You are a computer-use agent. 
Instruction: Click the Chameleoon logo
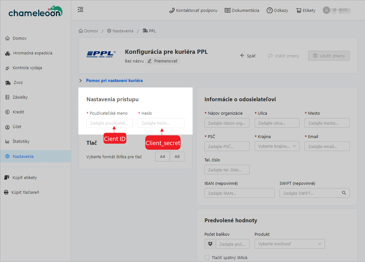click(35, 12)
